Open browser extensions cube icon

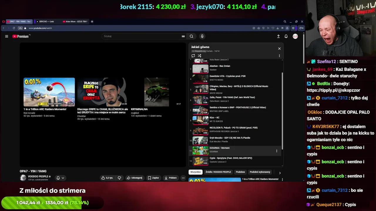pyautogui.click(x=293, y=28)
